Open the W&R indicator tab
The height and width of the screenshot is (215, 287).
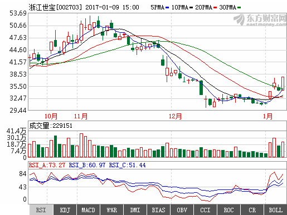tap(111, 210)
